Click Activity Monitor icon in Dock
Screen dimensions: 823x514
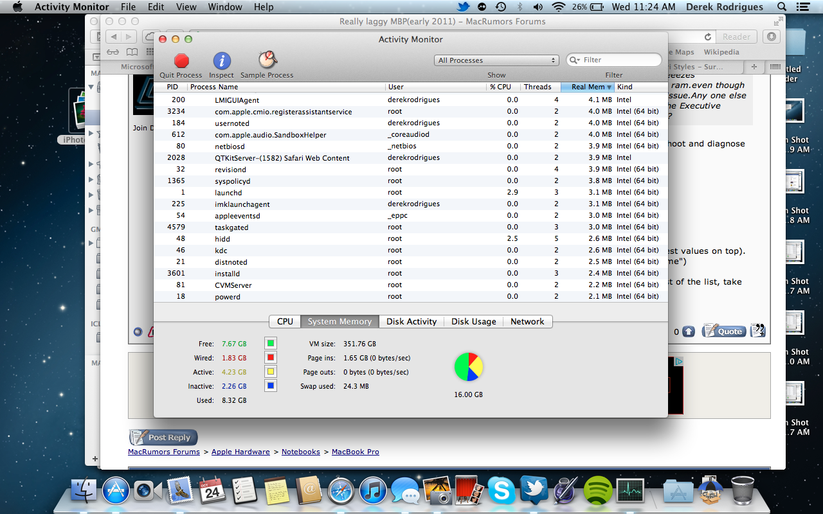pyautogui.click(x=630, y=492)
